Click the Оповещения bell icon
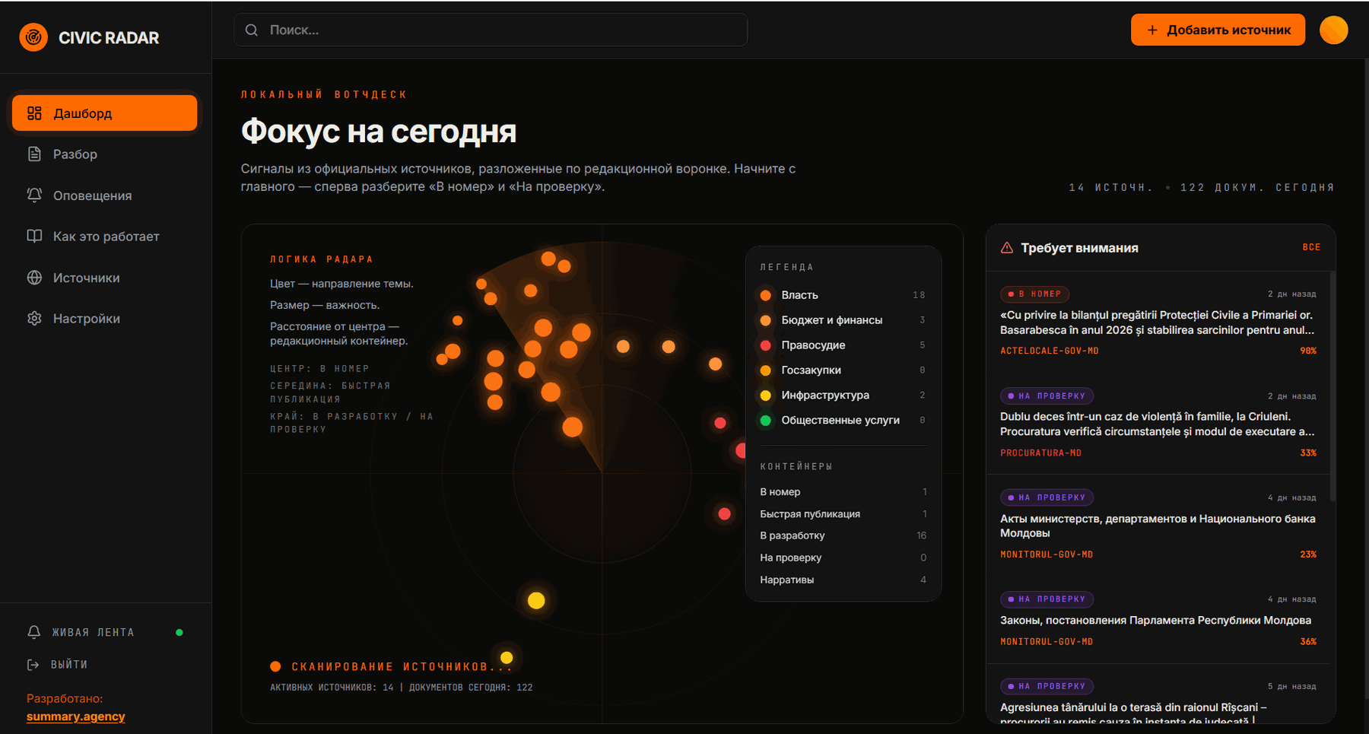Image resolution: width=1369 pixels, height=734 pixels. [x=34, y=195]
